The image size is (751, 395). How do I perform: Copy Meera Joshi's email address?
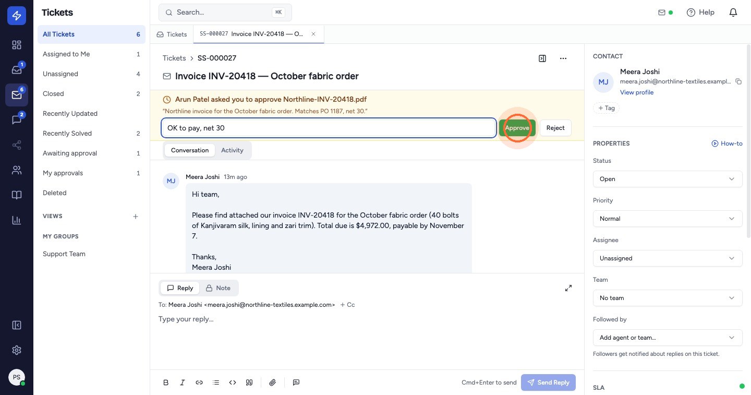pyautogui.click(x=738, y=81)
